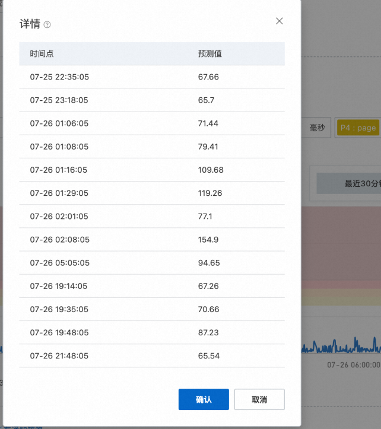Click the predicted value 71.44
The height and width of the screenshot is (429, 381).
(208, 123)
